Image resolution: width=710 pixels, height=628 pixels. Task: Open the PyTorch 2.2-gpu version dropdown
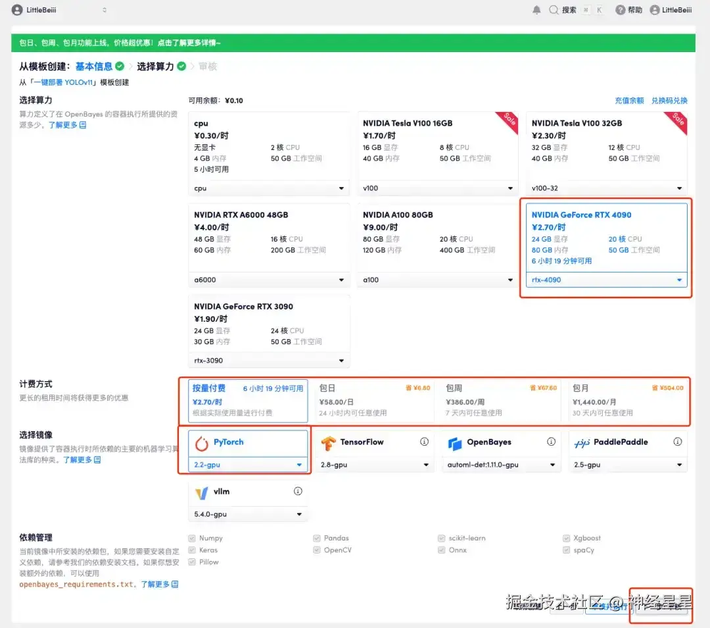tap(248, 465)
